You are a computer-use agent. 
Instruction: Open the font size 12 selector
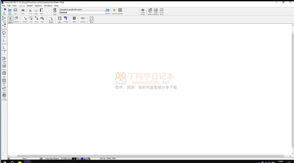pos(63,159)
